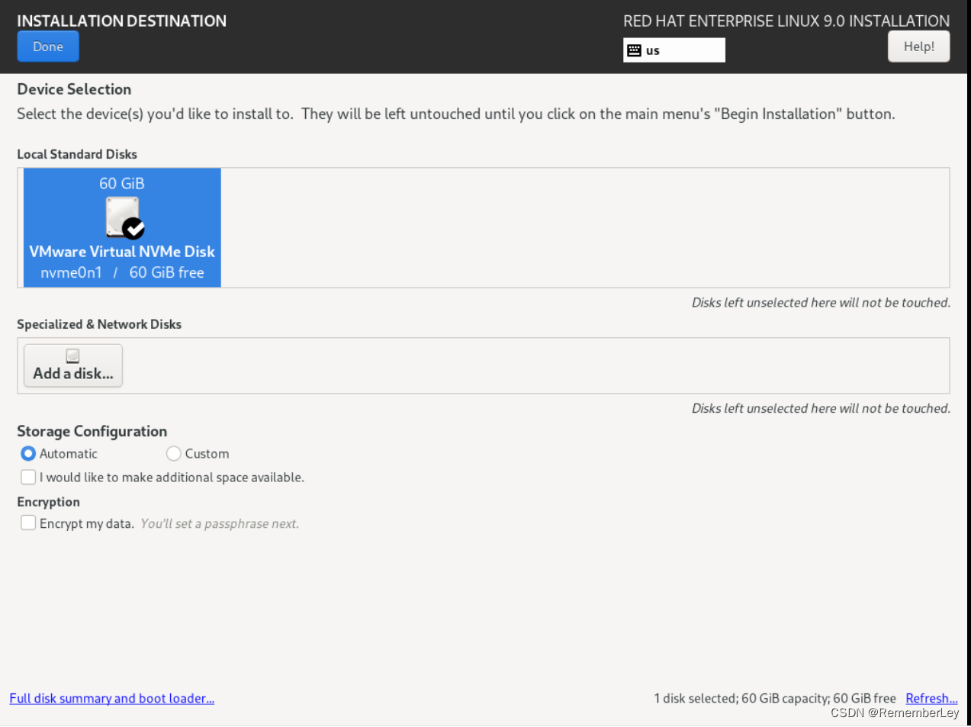Select the Automatic storage configuration radio

(28, 453)
